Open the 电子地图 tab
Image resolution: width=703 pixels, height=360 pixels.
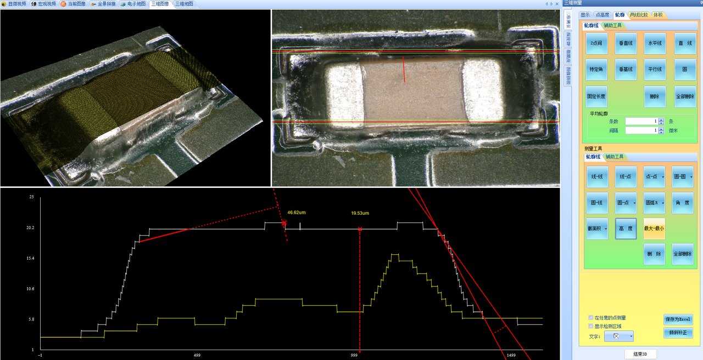pos(132,4)
